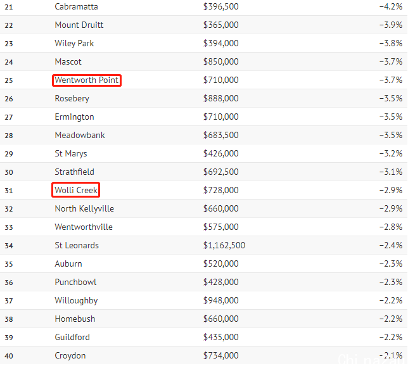The height and width of the screenshot is (368, 408).
Task: Click Mount Druitt in the table
Action: tap(79, 25)
